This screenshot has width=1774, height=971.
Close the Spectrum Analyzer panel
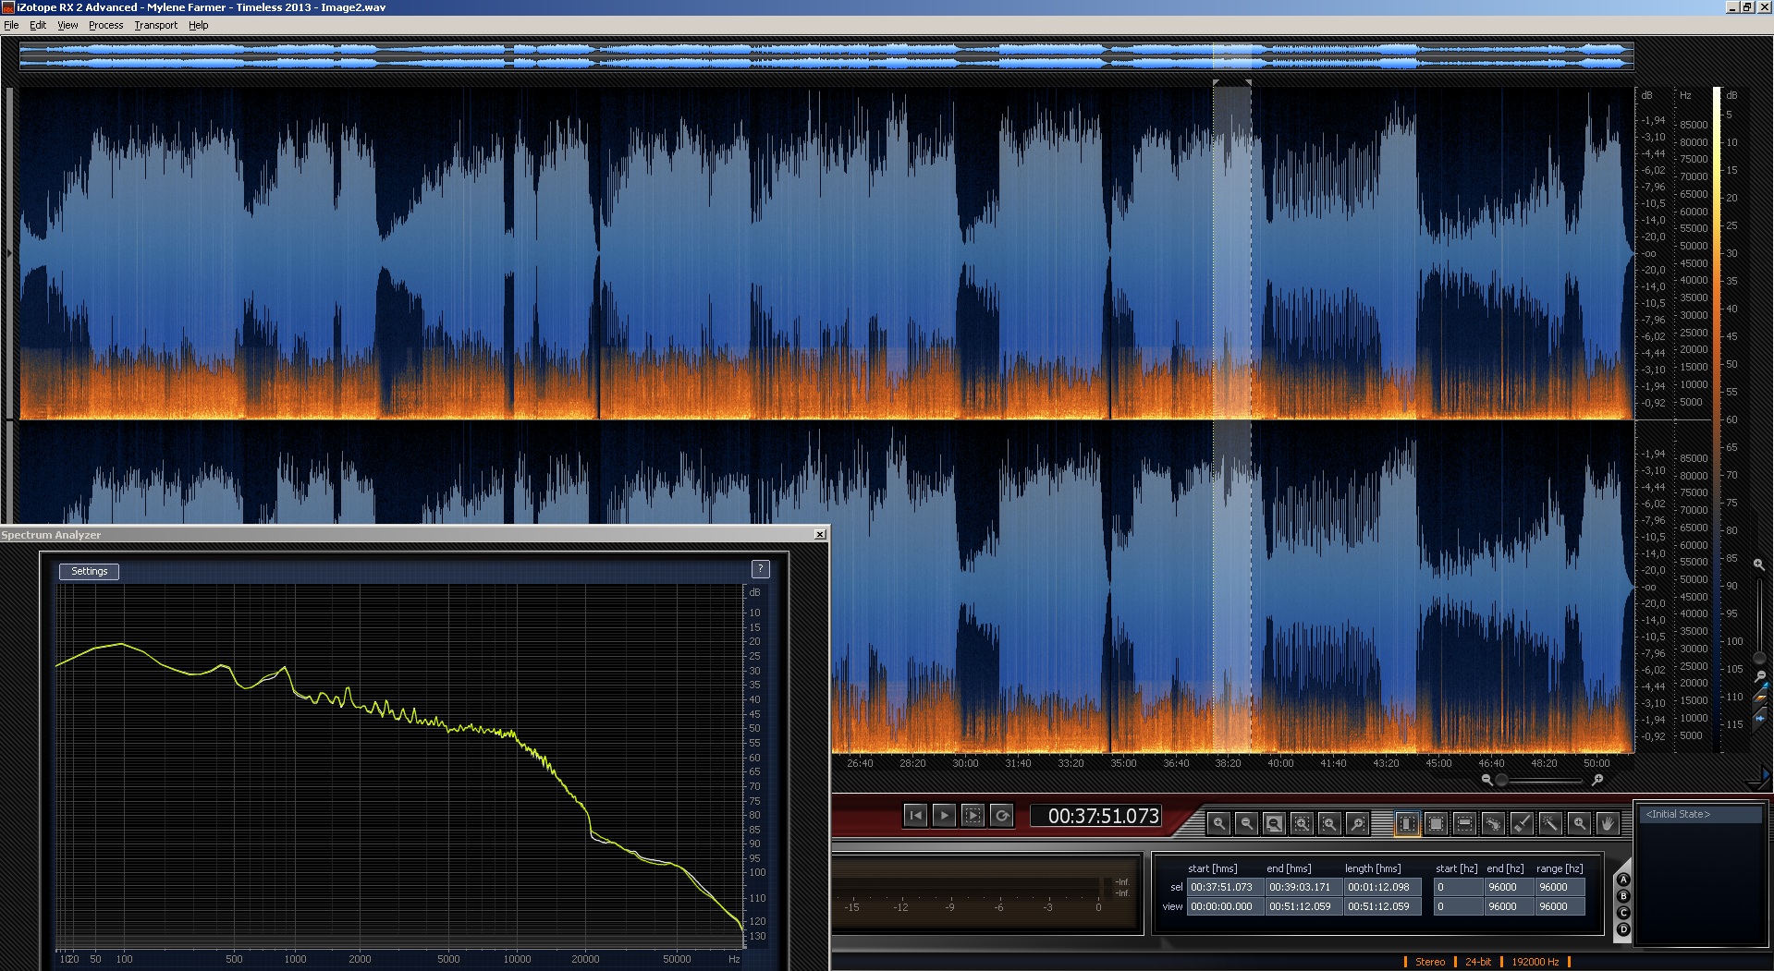click(x=819, y=534)
